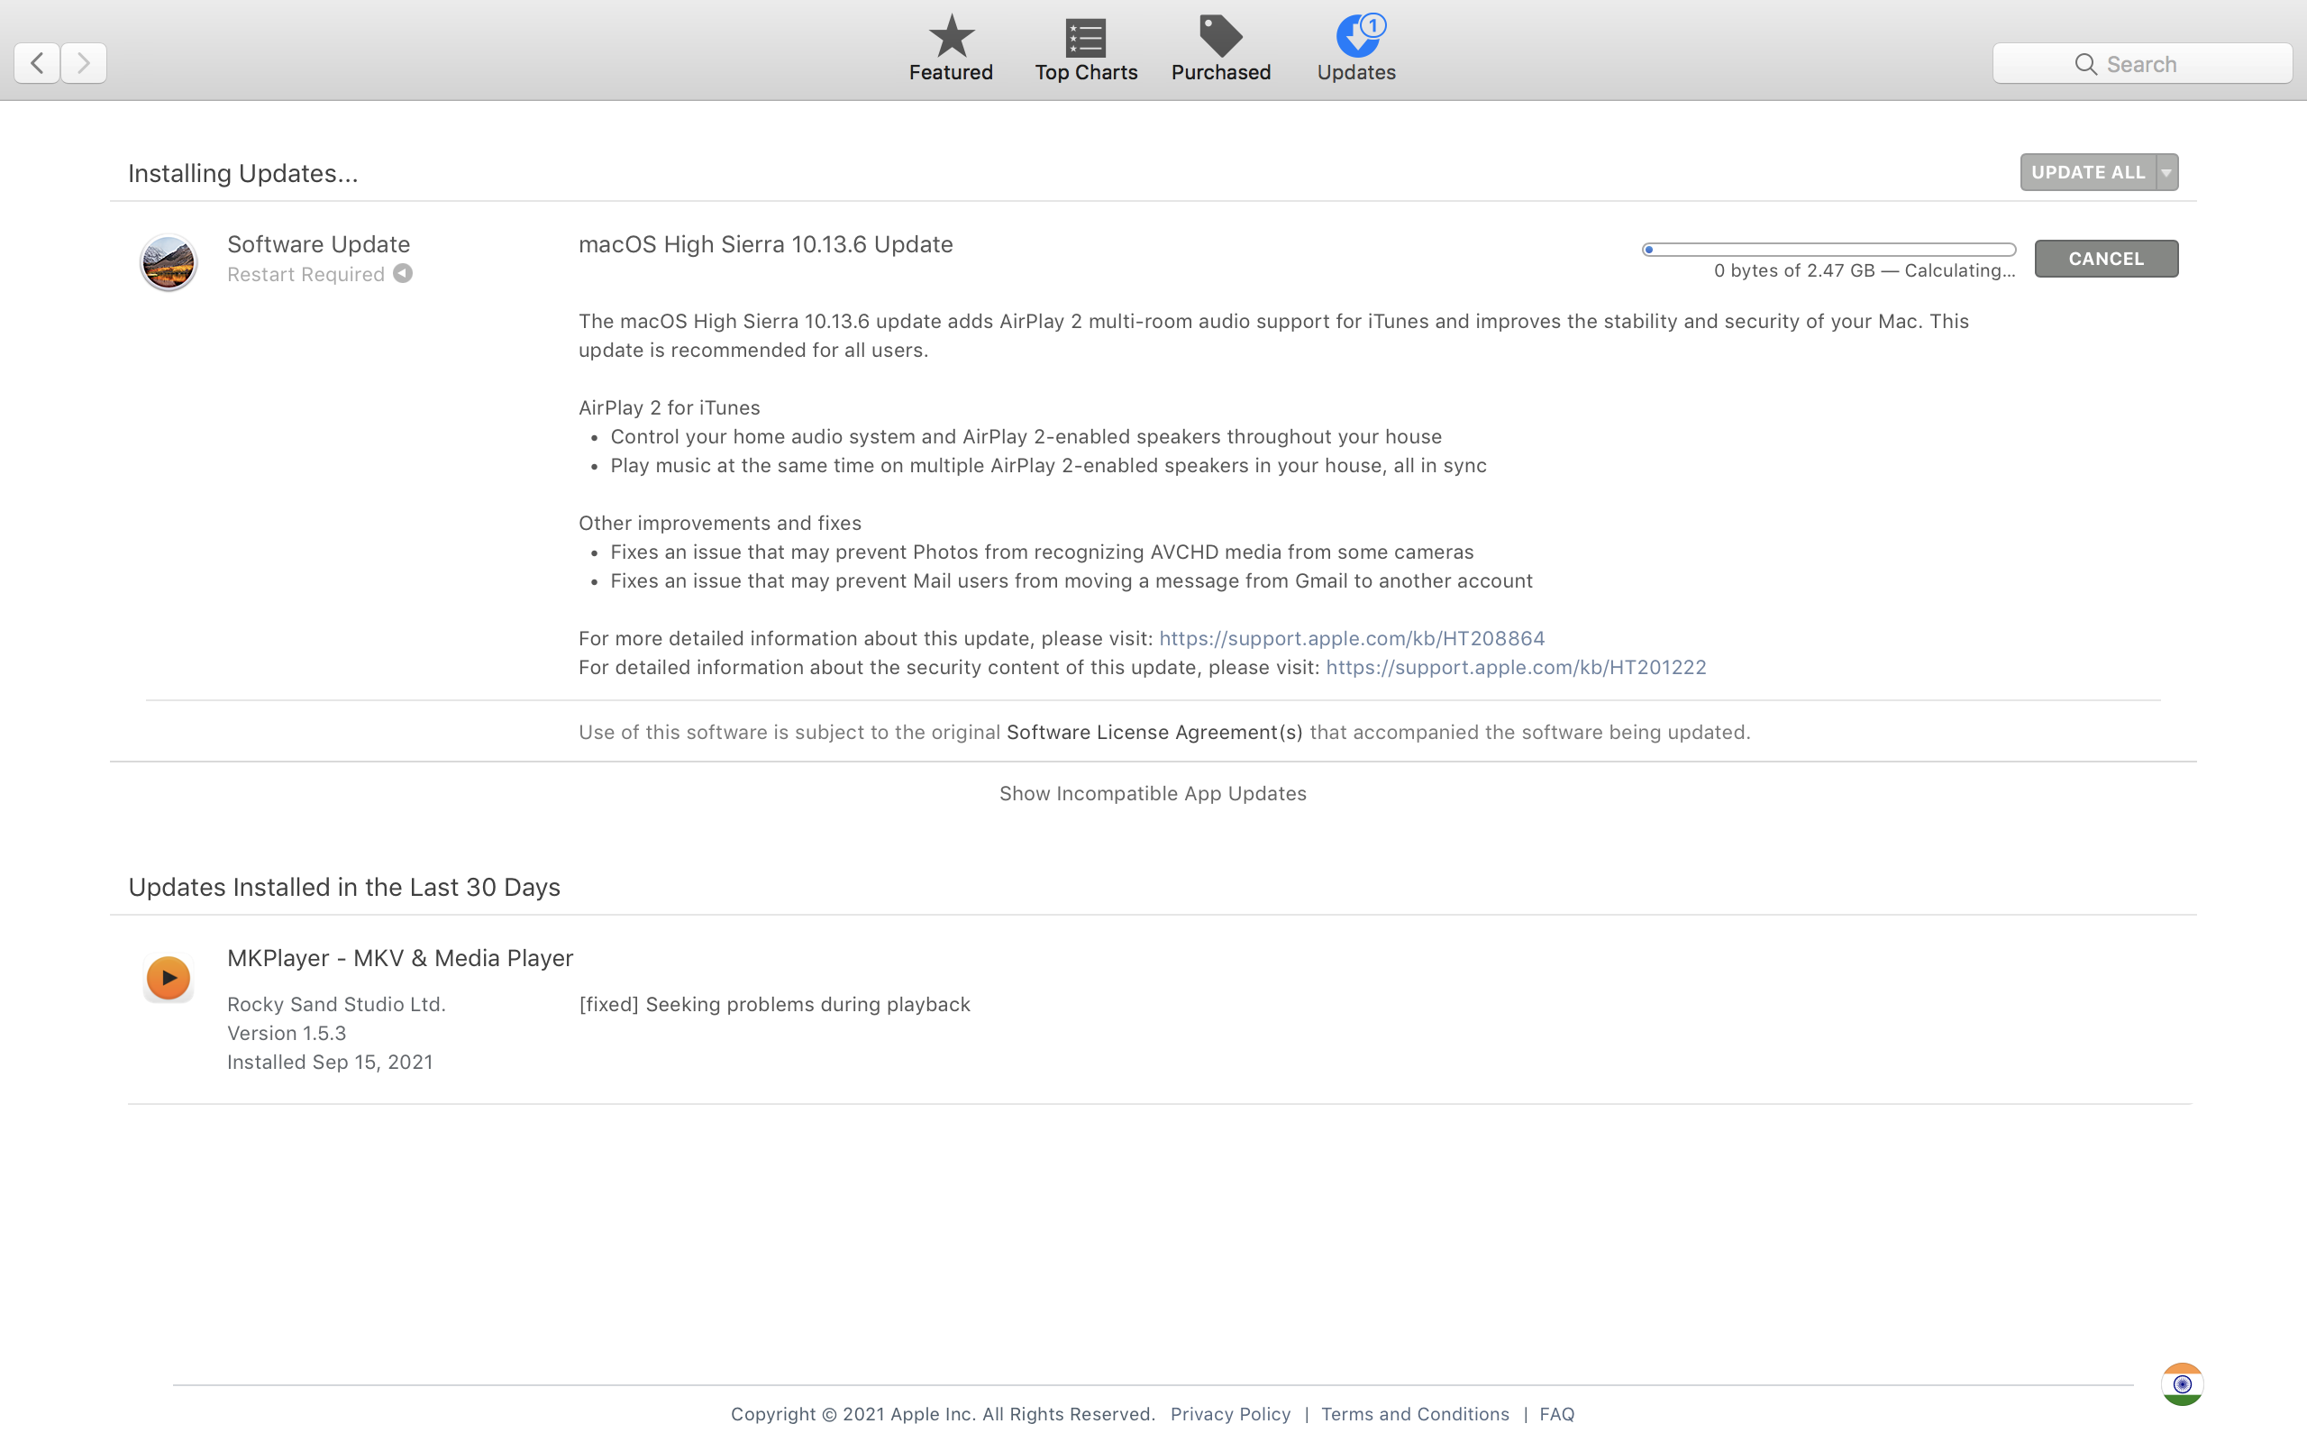Open the HT208864 support link

pos(1351,638)
